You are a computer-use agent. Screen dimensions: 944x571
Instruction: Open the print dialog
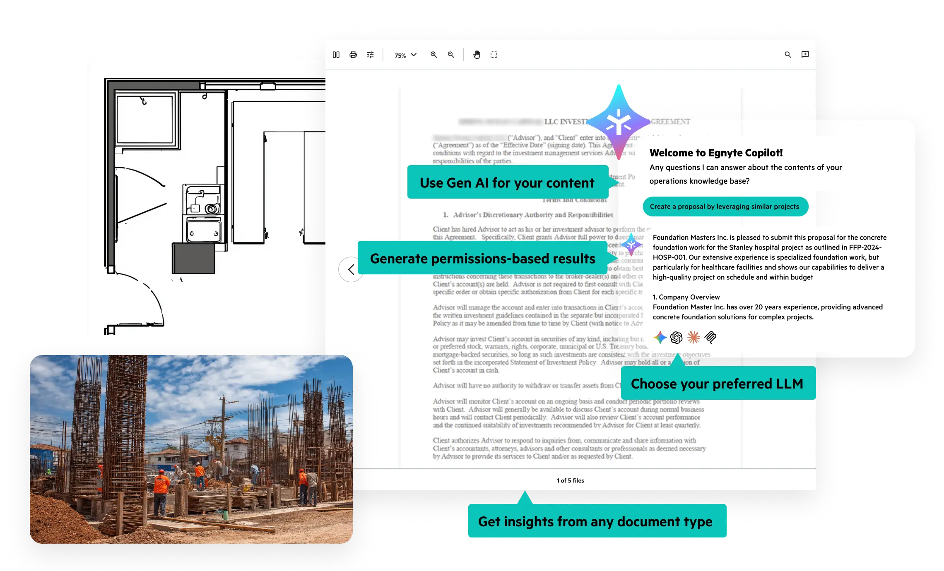[353, 54]
